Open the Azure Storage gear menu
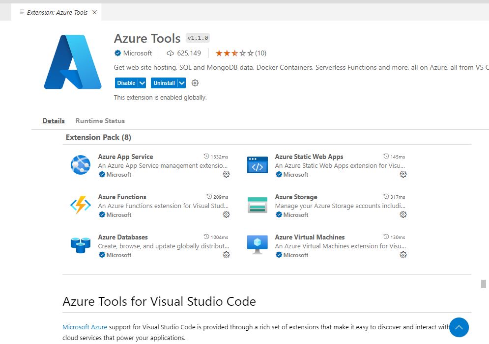This screenshot has height=344, width=489. click(x=403, y=214)
